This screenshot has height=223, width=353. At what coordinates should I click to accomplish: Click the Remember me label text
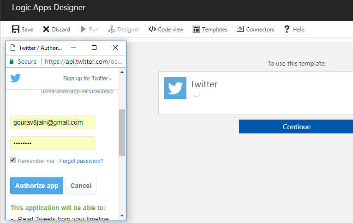pyautogui.click(x=36, y=161)
